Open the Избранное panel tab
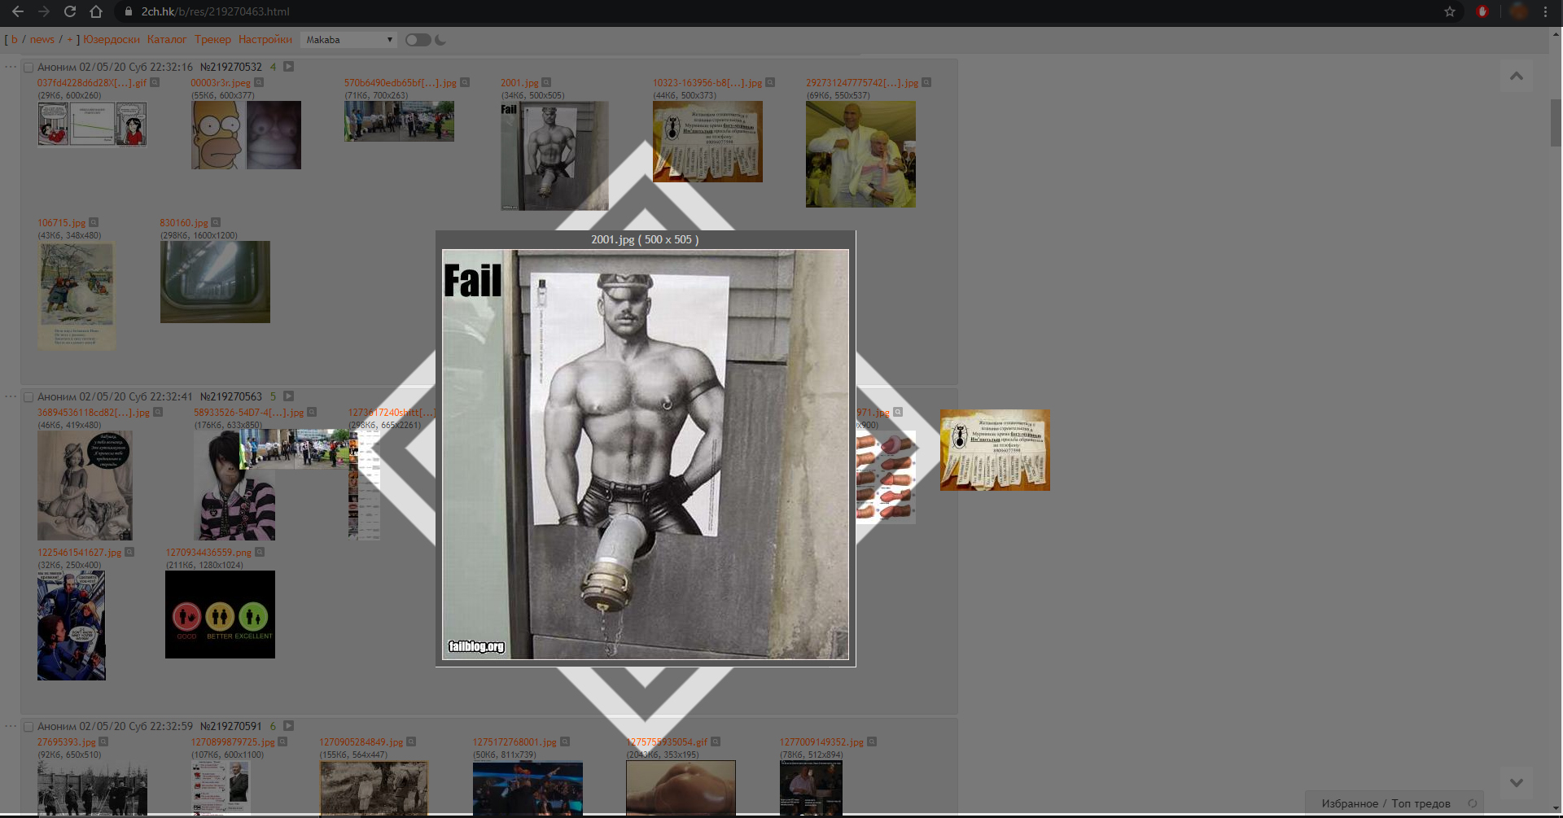 [x=1350, y=803]
